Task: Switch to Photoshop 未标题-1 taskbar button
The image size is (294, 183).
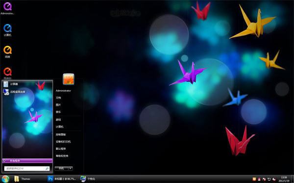Action: [62, 179]
